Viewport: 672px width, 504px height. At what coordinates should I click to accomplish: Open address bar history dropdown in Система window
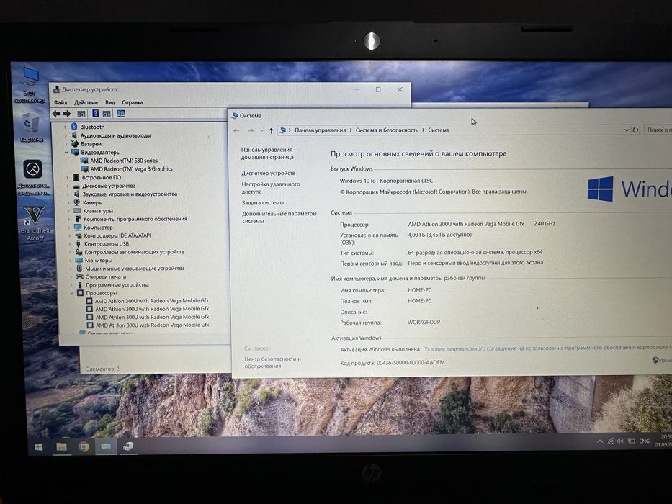(x=626, y=130)
